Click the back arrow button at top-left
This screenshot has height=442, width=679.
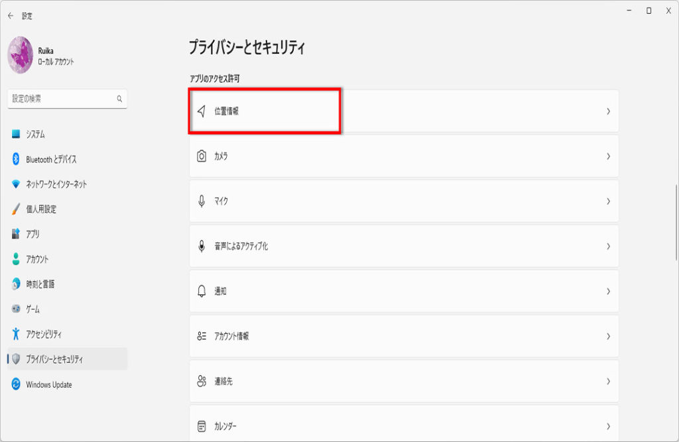[11, 15]
